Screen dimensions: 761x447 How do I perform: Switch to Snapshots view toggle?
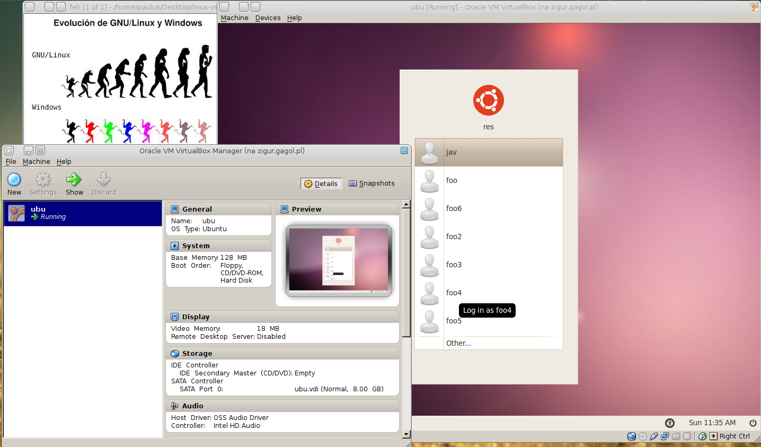point(371,183)
